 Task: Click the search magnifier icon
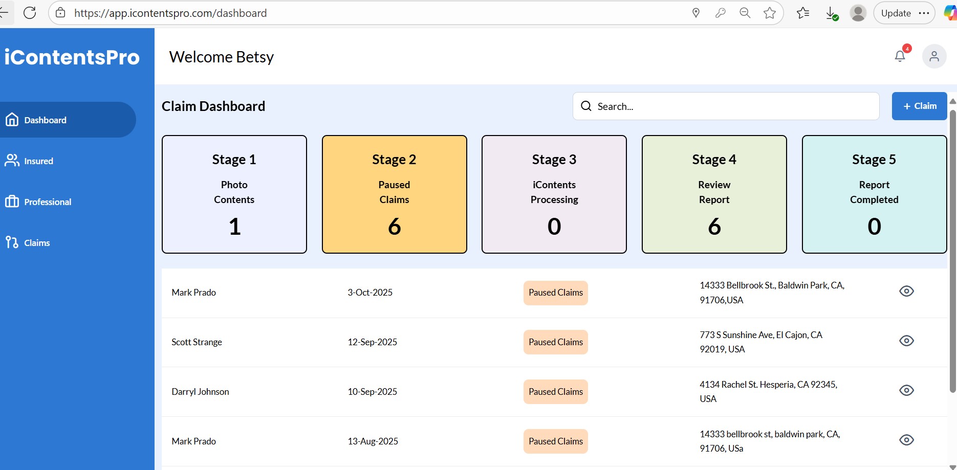point(586,106)
